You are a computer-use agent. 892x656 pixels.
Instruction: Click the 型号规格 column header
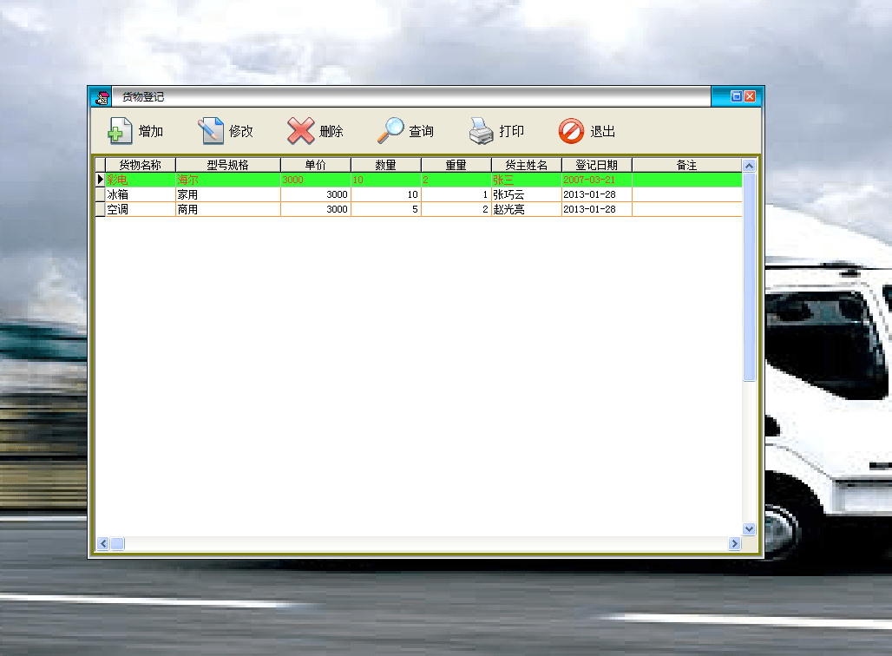228,165
